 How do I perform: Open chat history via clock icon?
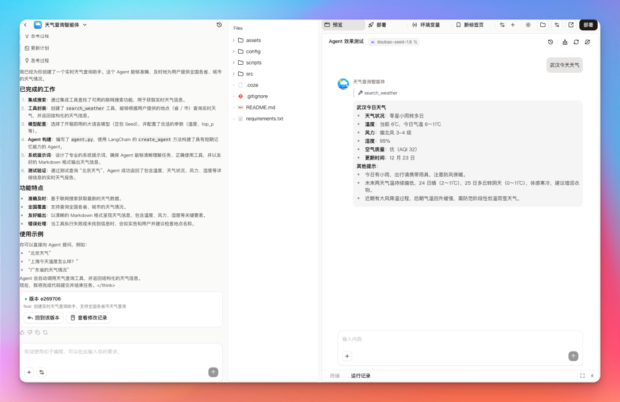tap(218, 25)
